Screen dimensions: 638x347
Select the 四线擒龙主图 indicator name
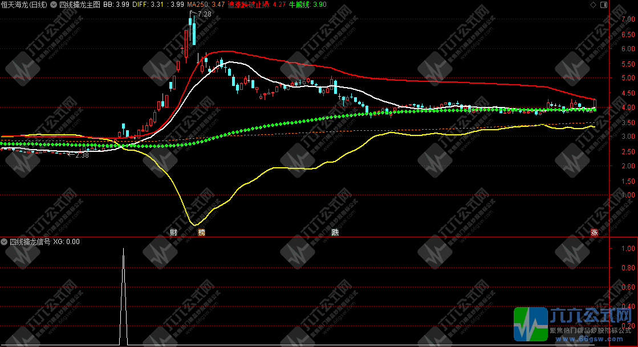click(x=79, y=4)
